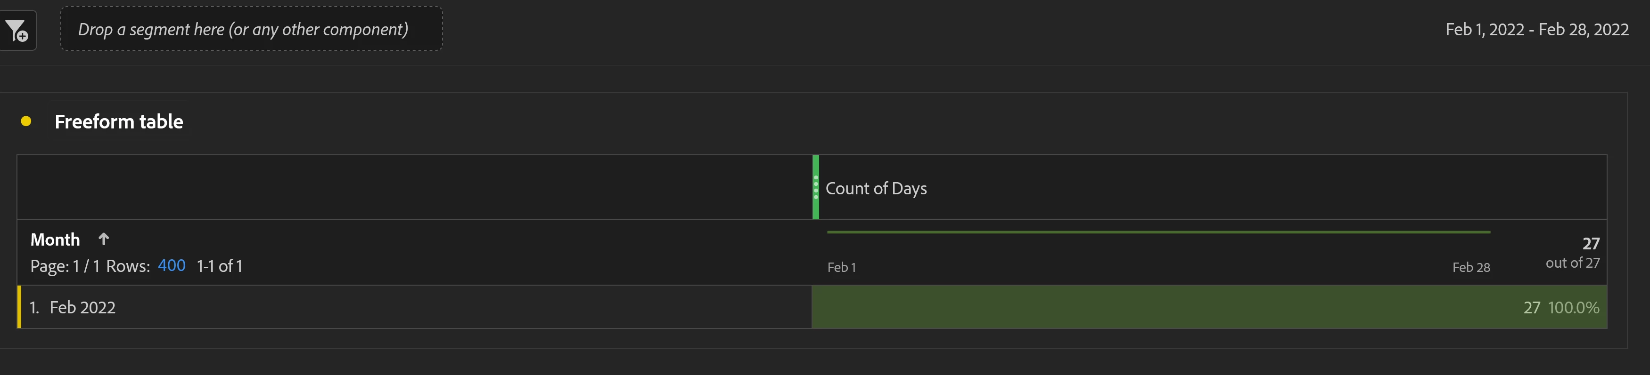Select the column total 27 out of 27
This screenshot has width=1650, height=375.
(1573, 253)
